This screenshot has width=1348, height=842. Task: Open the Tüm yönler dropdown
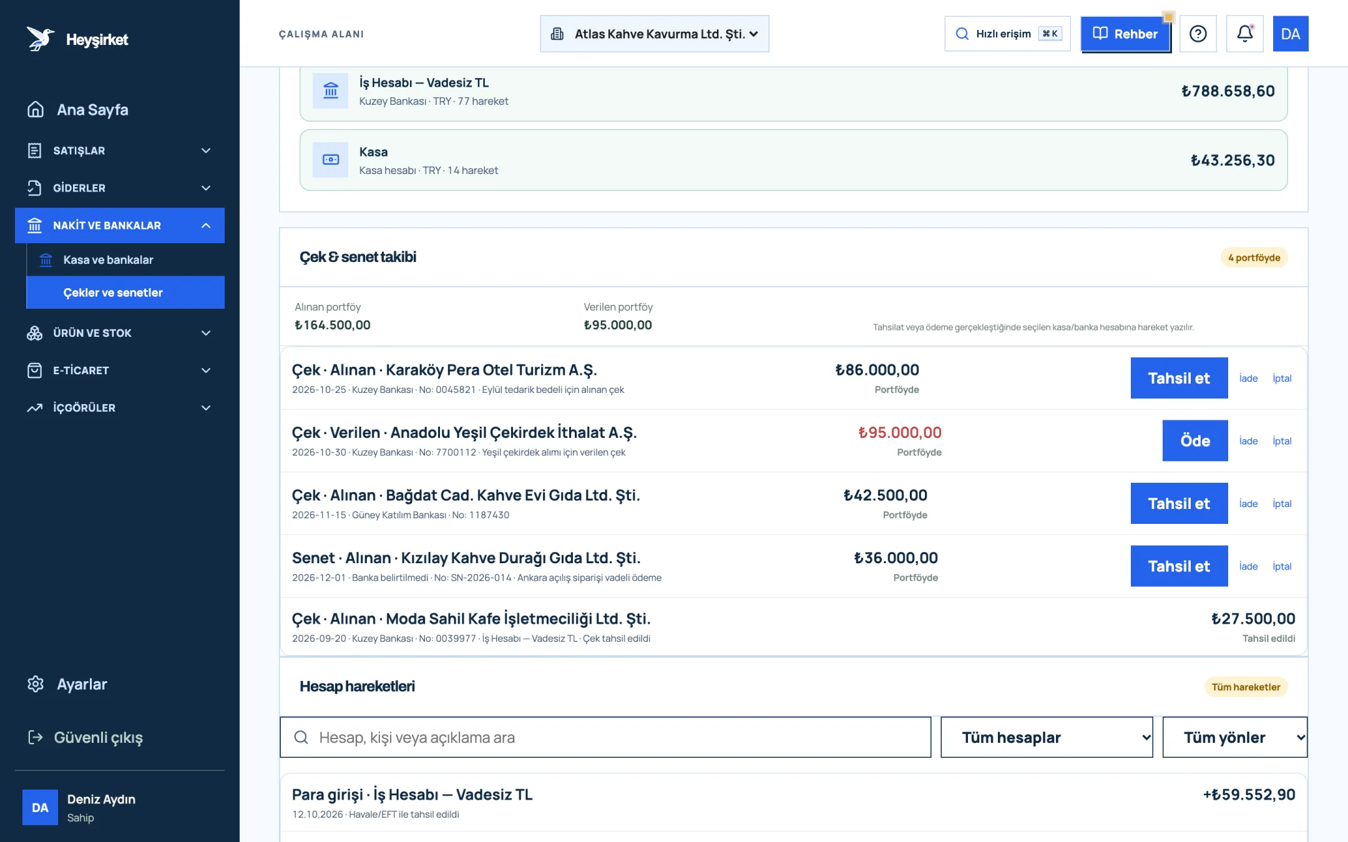1234,737
